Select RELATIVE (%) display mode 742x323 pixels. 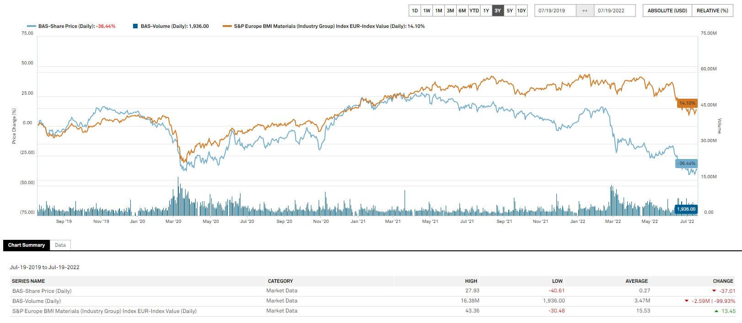tap(712, 11)
